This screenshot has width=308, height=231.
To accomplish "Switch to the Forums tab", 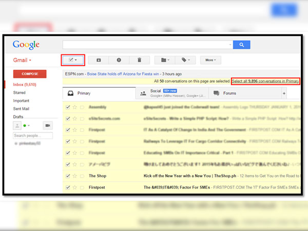I will (x=245, y=93).
